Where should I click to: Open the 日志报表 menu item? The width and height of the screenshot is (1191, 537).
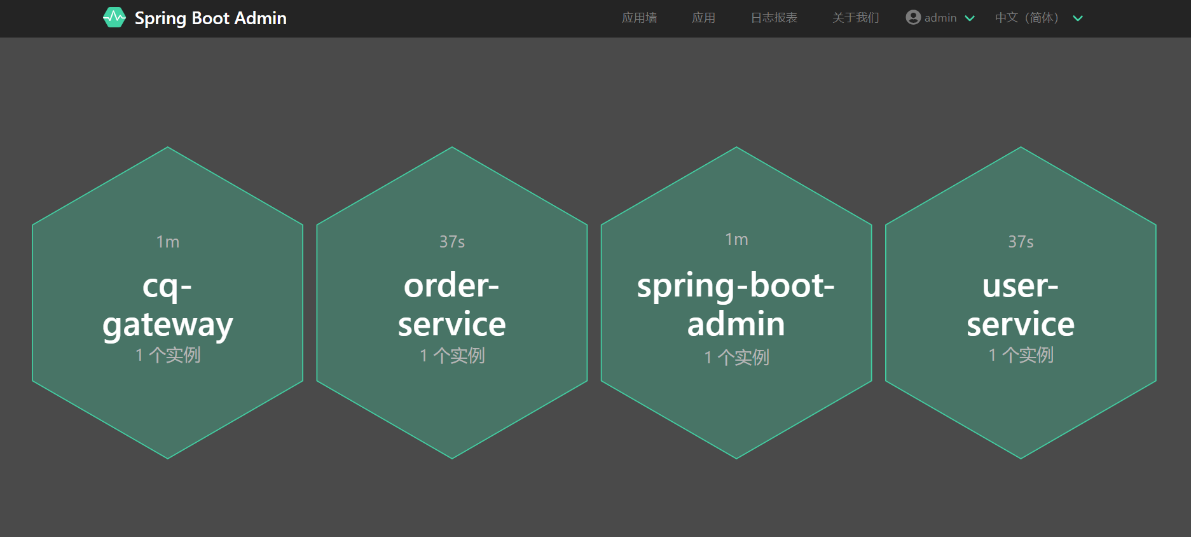[x=774, y=18]
